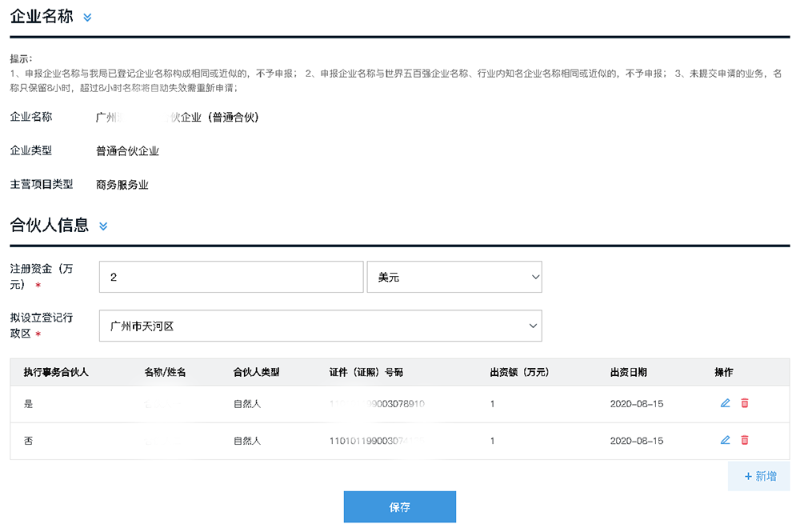This screenshot has width=800, height=528.
Task: Open the 广州市天河区 district dropdown
Action: [x=321, y=326]
